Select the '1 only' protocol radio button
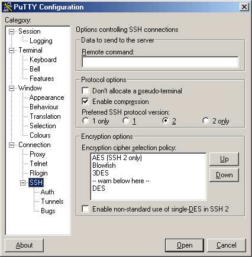 tap(86, 121)
